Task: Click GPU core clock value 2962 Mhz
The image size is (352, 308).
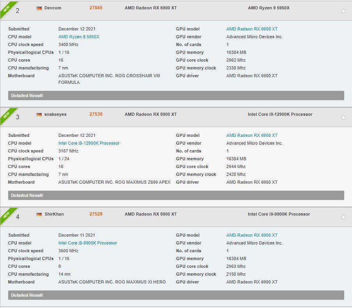Action: pos(236,60)
